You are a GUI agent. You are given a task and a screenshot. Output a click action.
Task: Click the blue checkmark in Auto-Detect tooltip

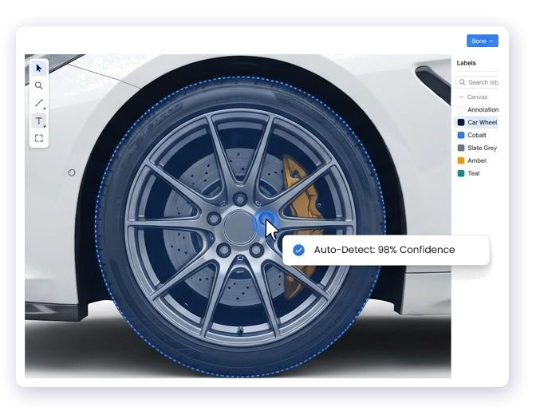coord(298,250)
